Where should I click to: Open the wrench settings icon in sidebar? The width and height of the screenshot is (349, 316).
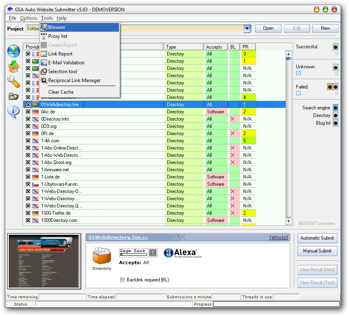point(14,82)
